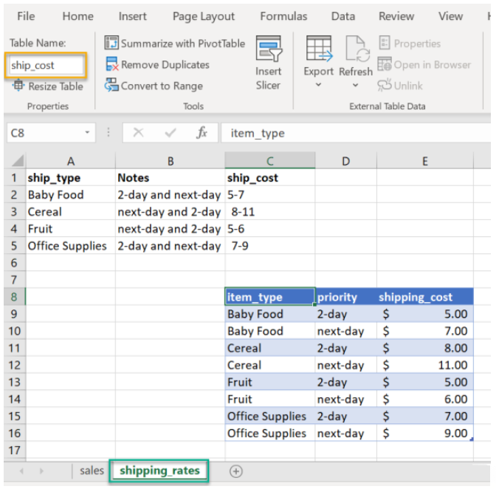
Task: Click cell A3 containing Cereal
Action: 71,212
